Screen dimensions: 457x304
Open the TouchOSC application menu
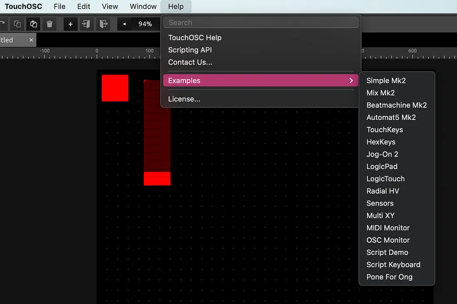click(x=23, y=6)
